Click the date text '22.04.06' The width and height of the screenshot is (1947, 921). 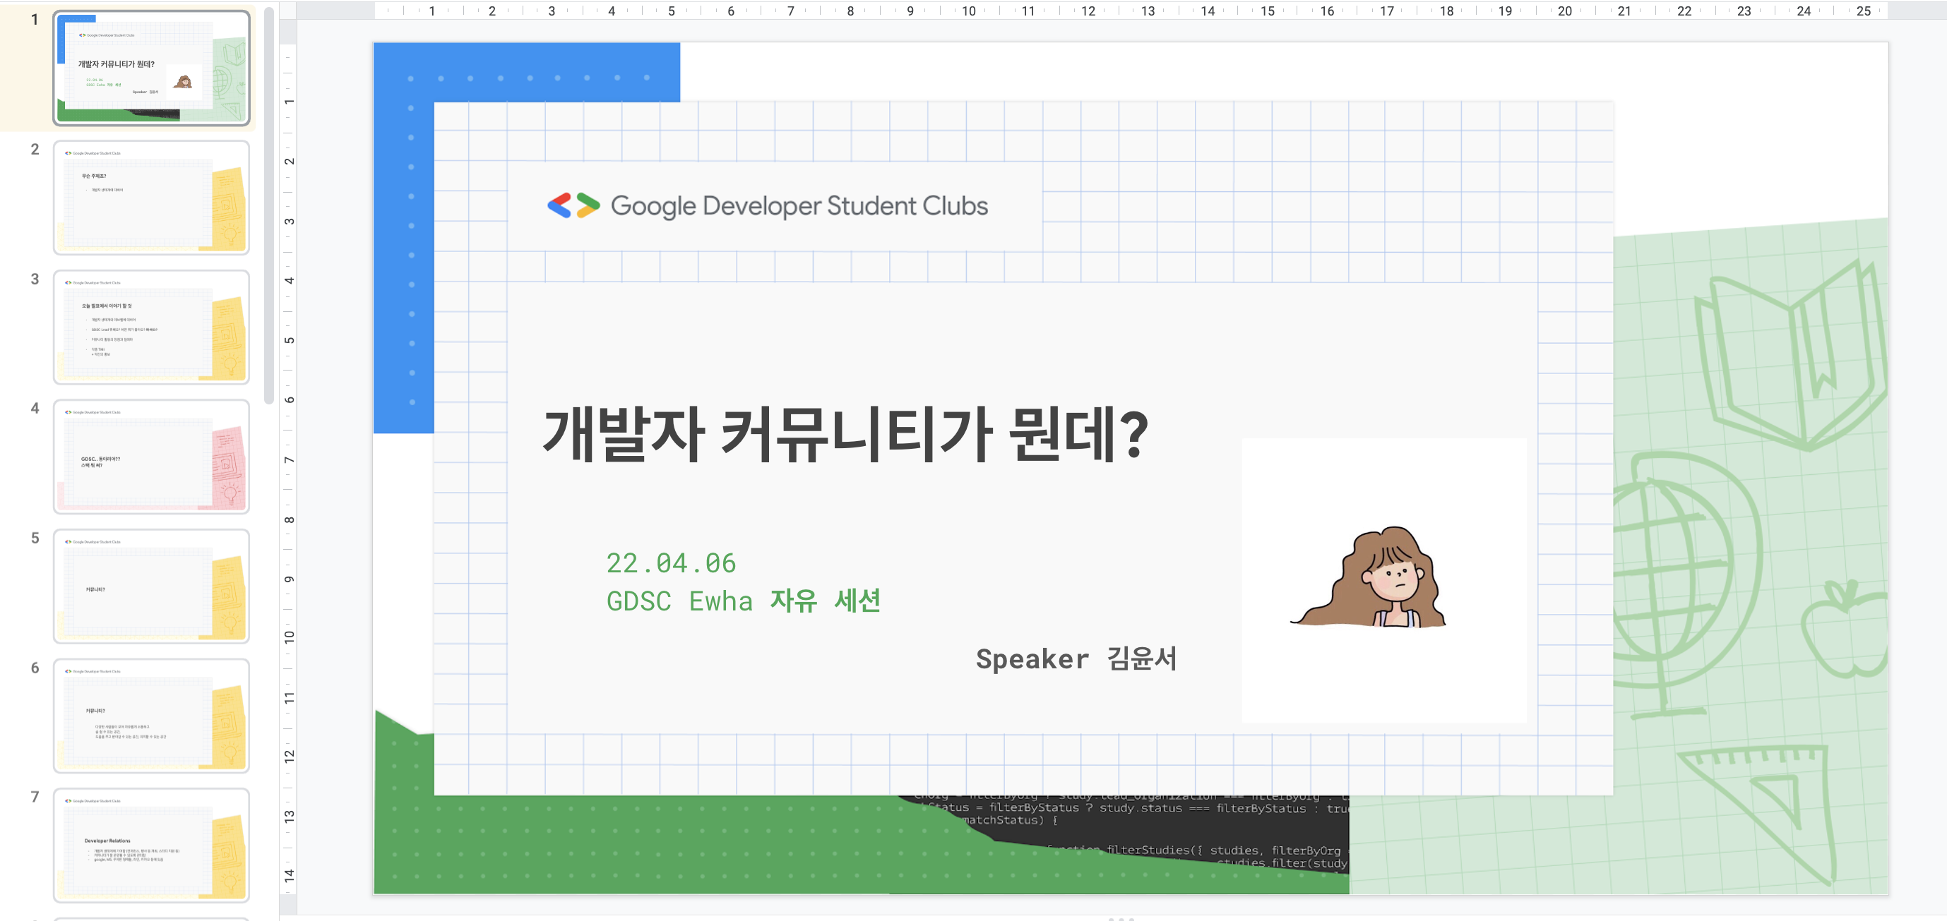click(x=670, y=563)
